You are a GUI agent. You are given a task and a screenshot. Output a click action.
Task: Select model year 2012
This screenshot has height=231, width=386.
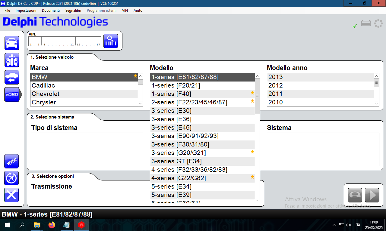click(x=321, y=86)
